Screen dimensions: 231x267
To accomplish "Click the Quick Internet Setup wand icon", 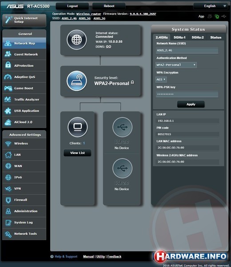I will coord(8,20).
